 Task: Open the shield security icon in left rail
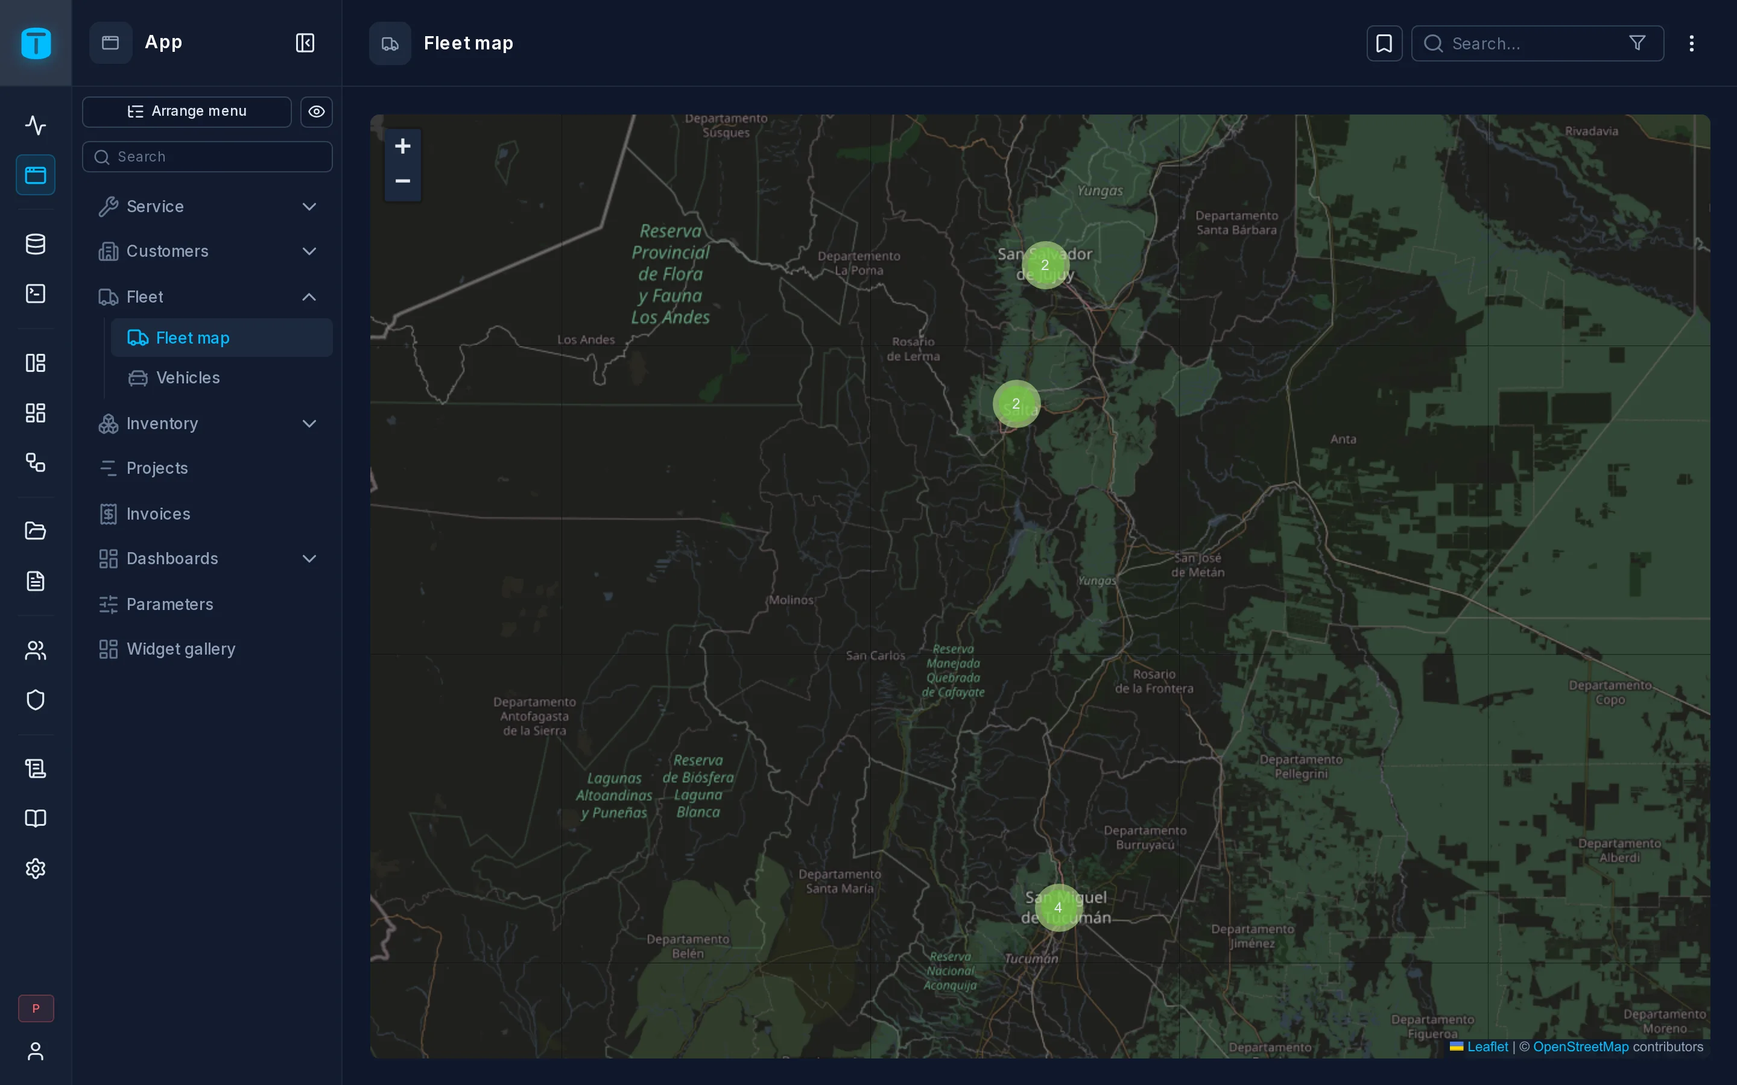click(35, 700)
